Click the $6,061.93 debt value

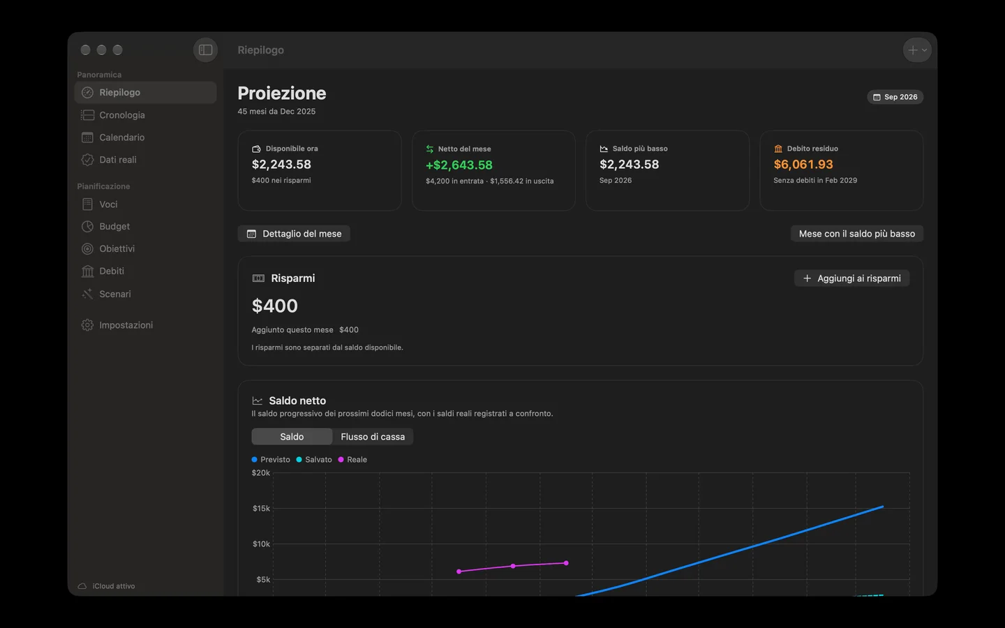click(x=803, y=165)
